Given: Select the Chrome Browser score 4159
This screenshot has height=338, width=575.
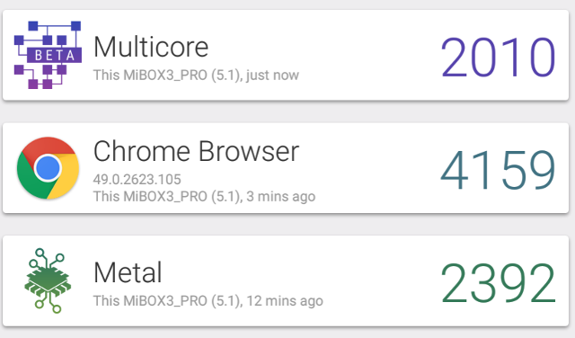Looking at the screenshot, I should [x=498, y=170].
